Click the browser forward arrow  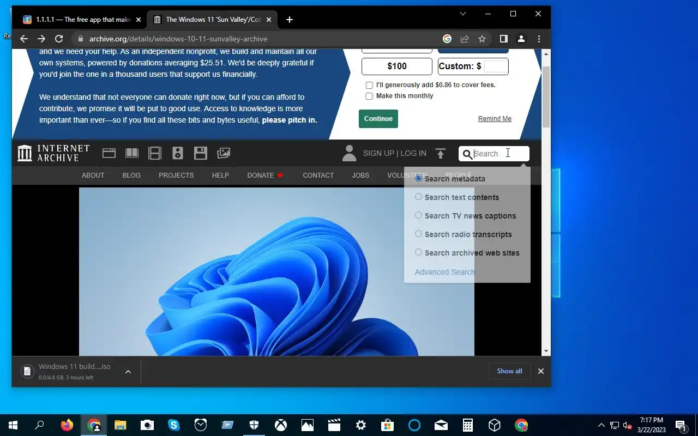tap(41, 39)
